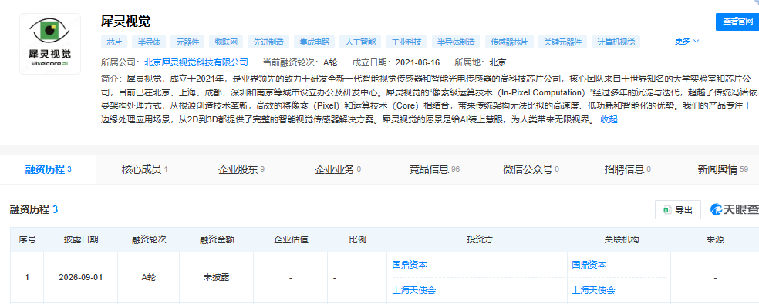Click the 来源 column header

715,239
